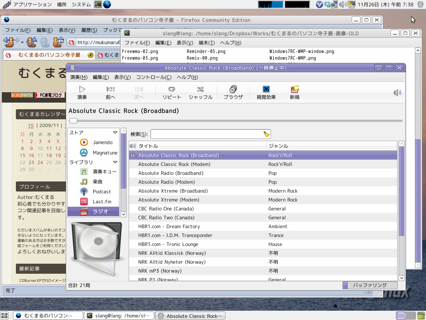Close the first Firefox tab
Screen dimensions: 426x320
(91, 55)
